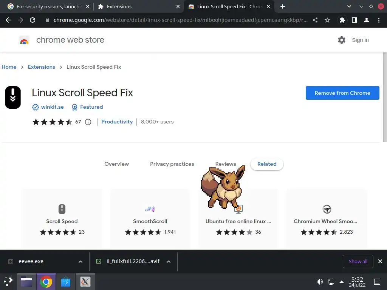Go back to the previous page
Screen dimensions: 387x290
tap(8, 20)
